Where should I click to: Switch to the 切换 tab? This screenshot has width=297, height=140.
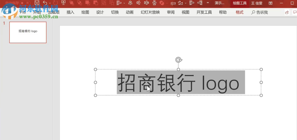tap(115, 12)
